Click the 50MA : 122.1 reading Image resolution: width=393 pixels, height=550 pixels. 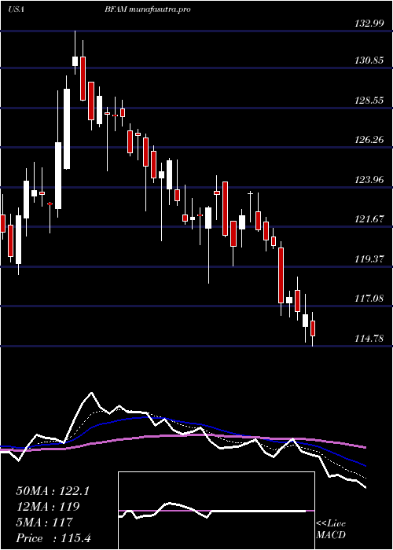coord(53,491)
